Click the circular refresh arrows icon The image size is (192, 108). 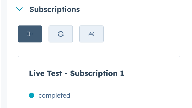61,34
